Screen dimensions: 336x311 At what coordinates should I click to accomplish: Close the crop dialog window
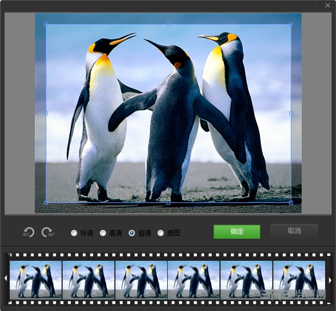click(327, 5)
